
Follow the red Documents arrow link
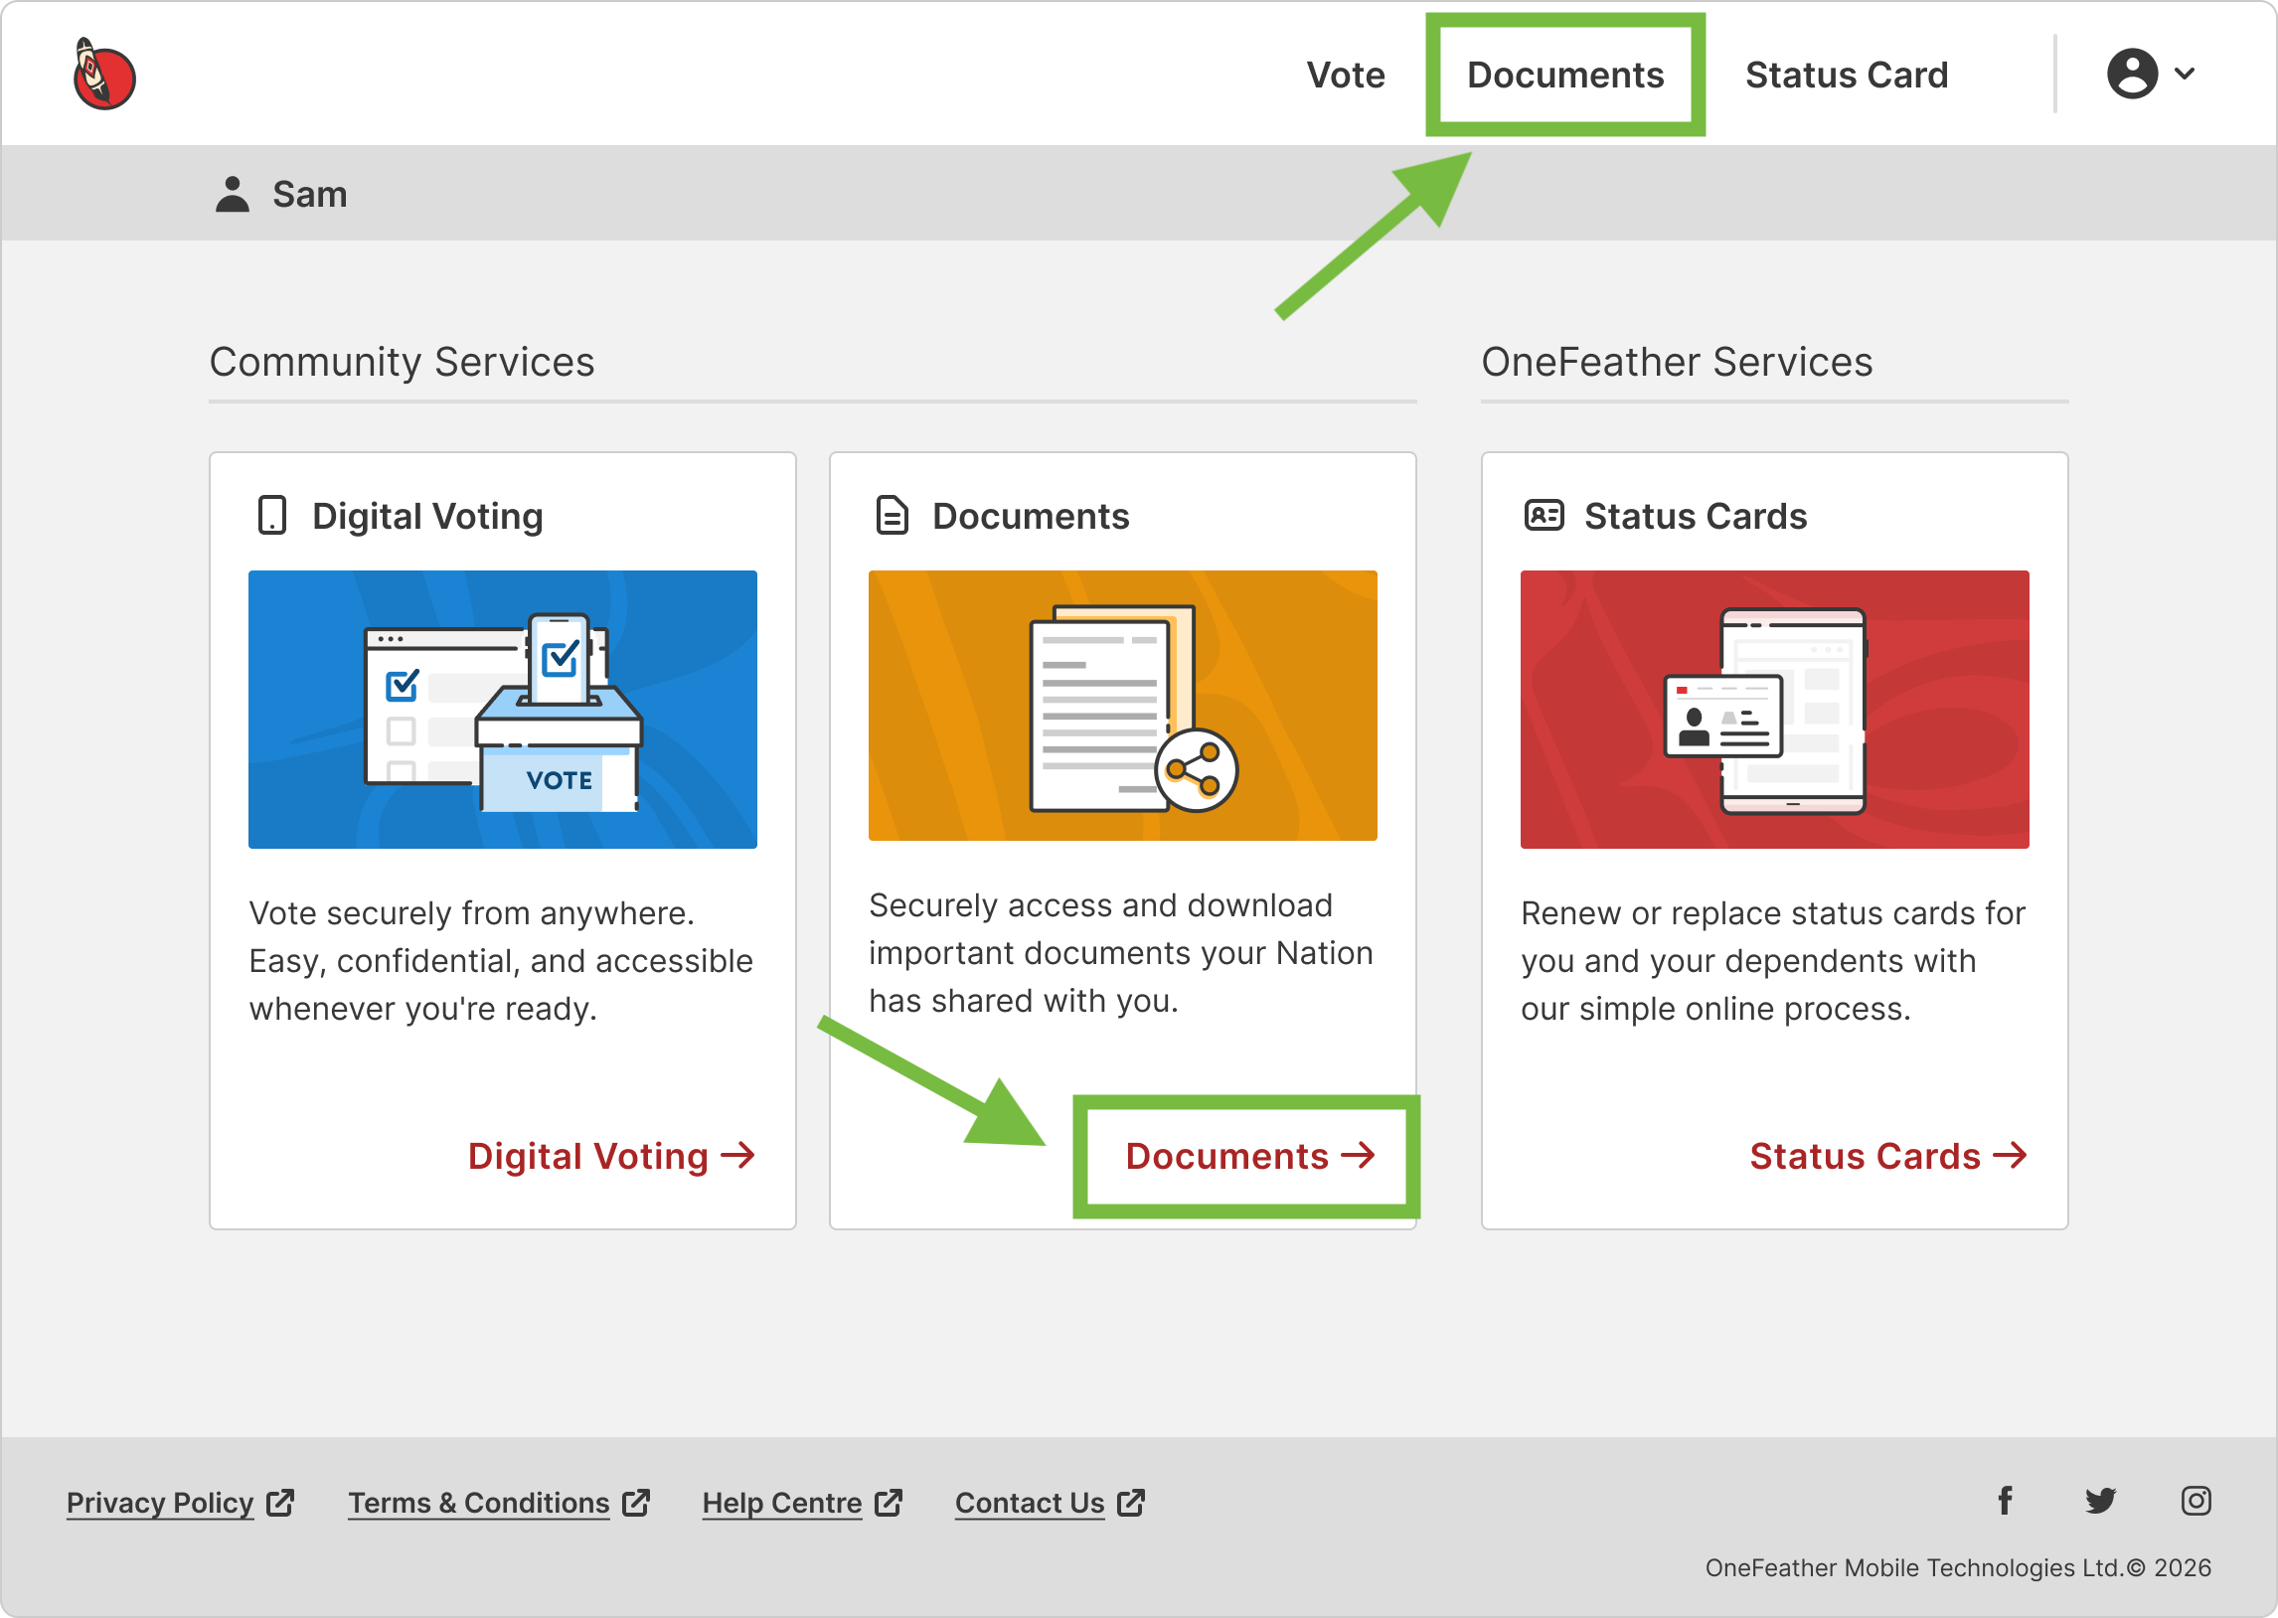tap(1250, 1156)
